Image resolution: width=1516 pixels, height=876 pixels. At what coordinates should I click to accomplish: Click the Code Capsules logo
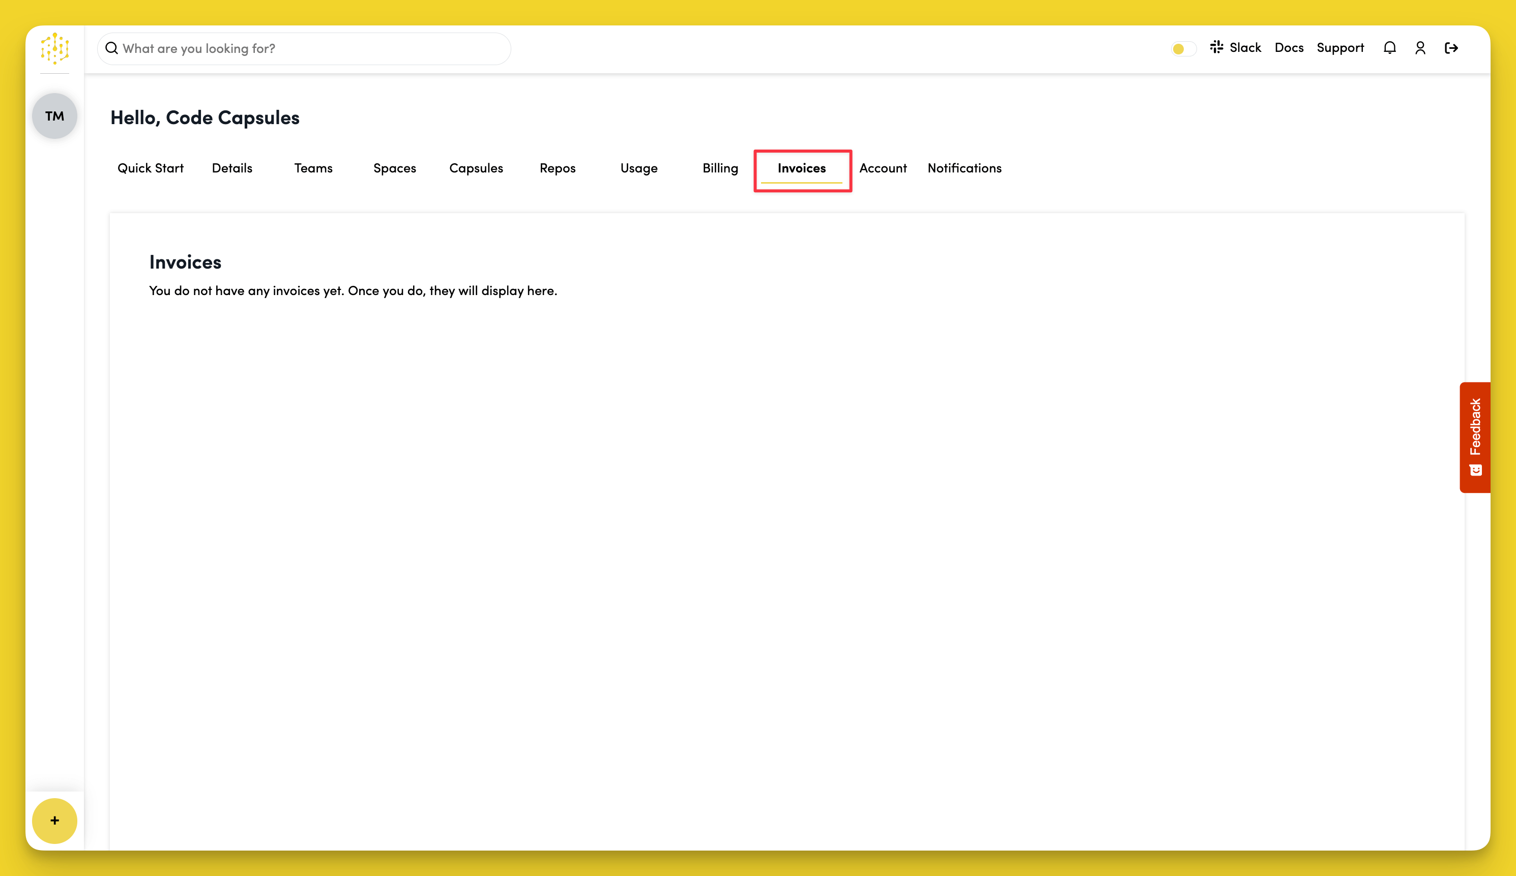(54, 49)
